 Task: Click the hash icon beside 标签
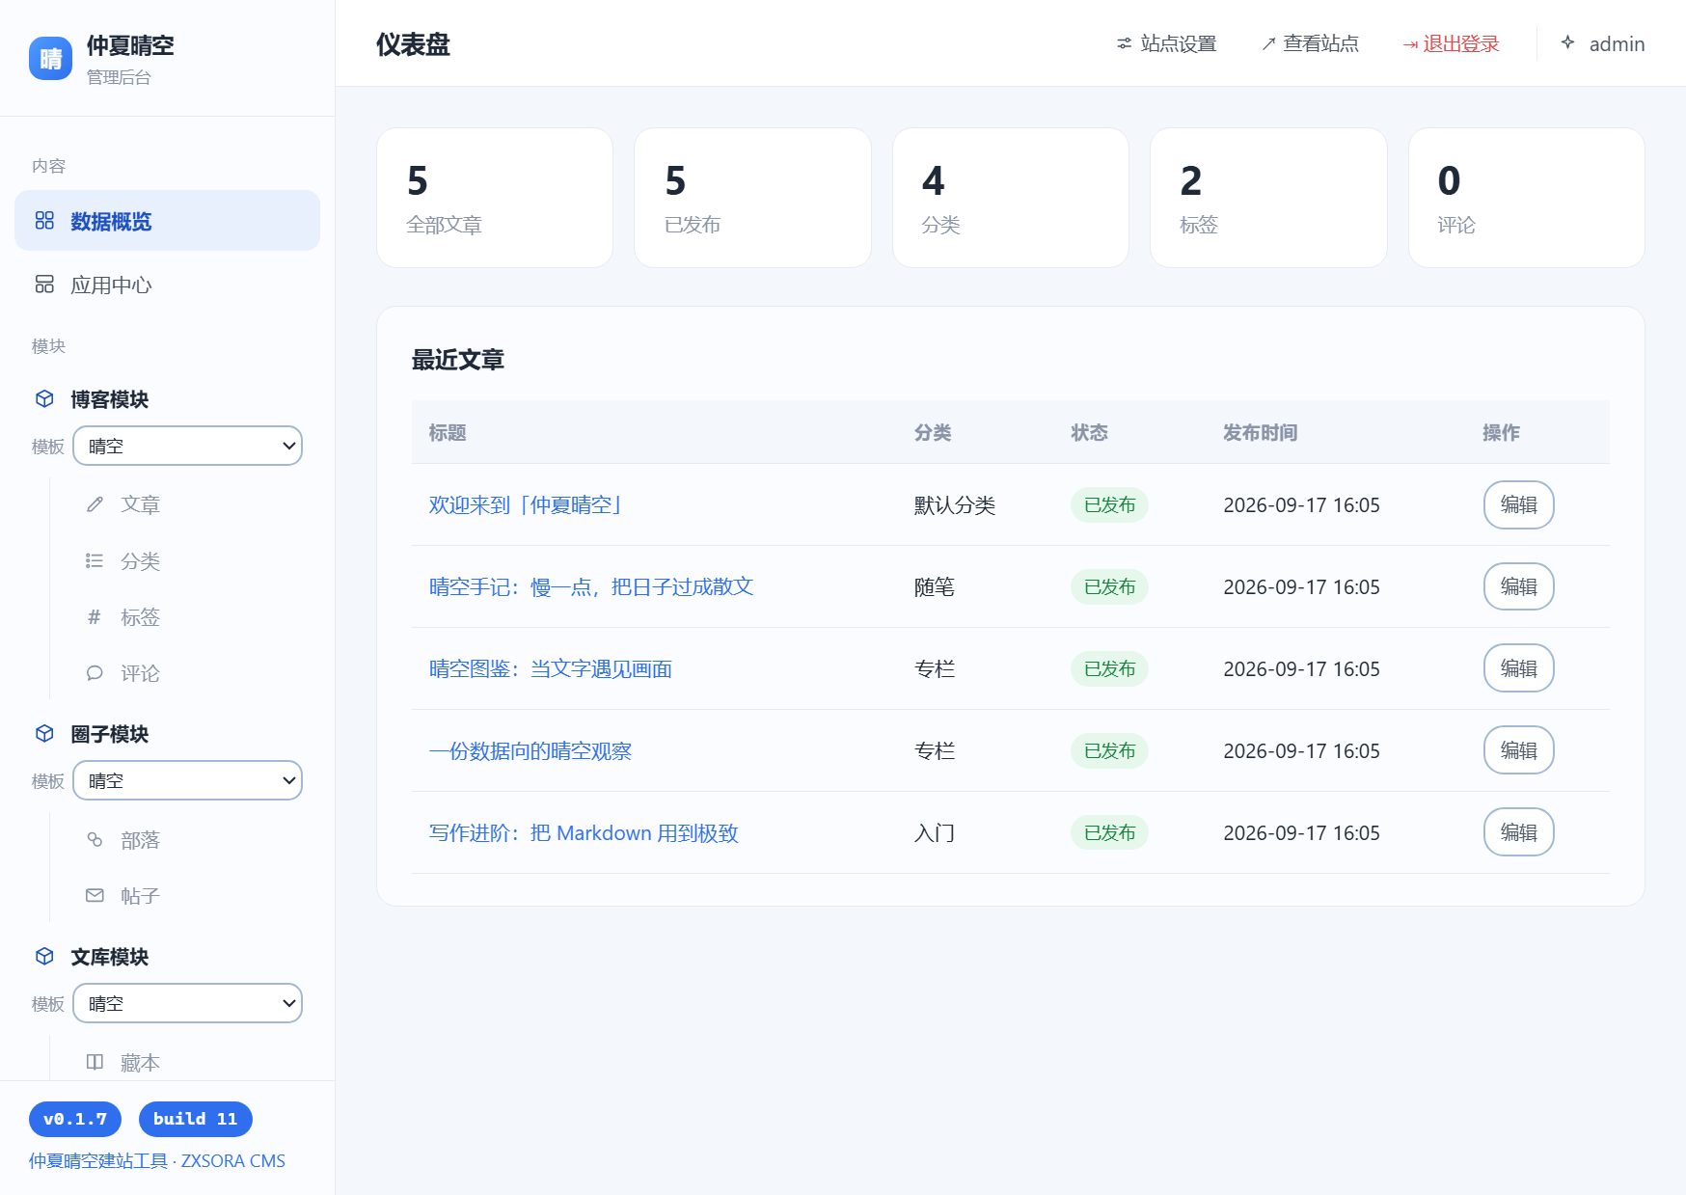tap(95, 616)
